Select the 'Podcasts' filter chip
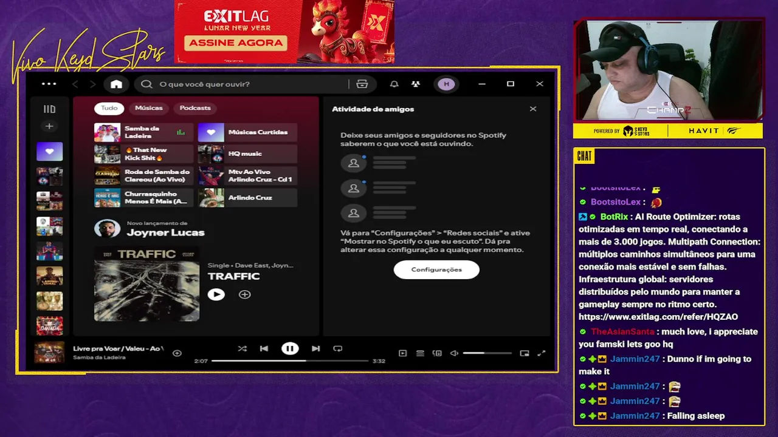Image resolution: width=778 pixels, height=437 pixels. point(195,108)
